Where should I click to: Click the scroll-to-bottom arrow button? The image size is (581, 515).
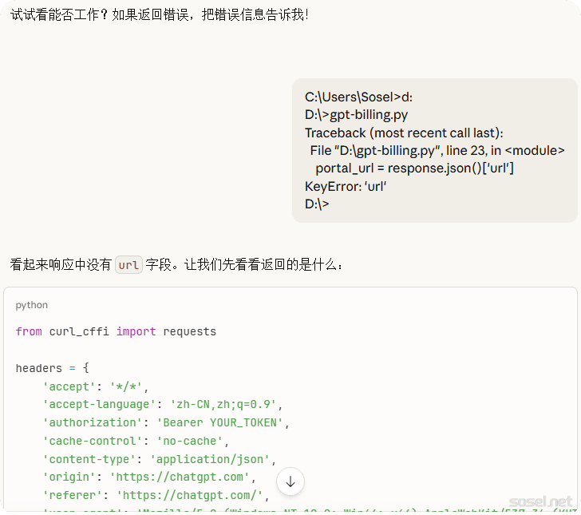tap(290, 481)
